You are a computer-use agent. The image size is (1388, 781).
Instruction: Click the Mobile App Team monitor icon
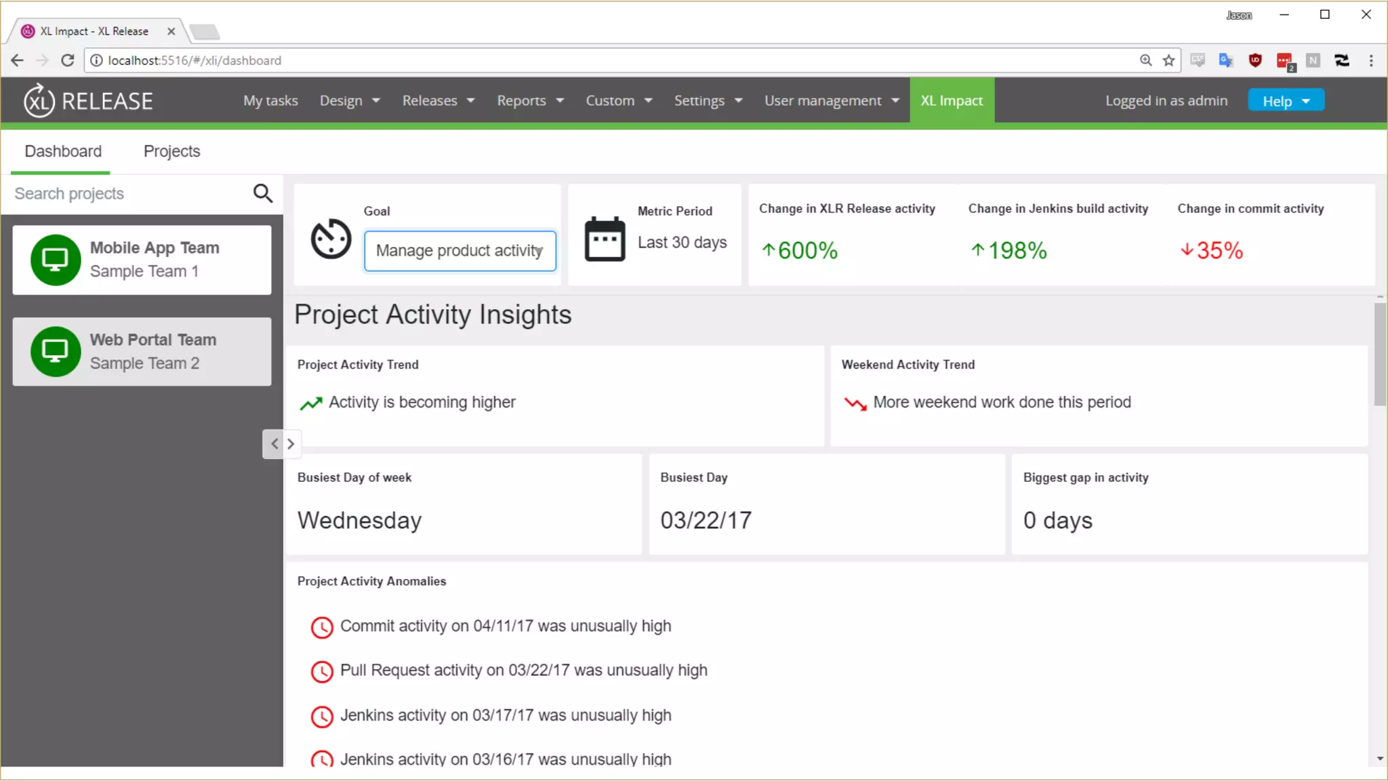pos(56,260)
